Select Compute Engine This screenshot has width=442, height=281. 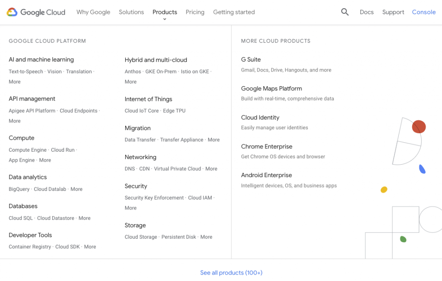(x=28, y=150)
